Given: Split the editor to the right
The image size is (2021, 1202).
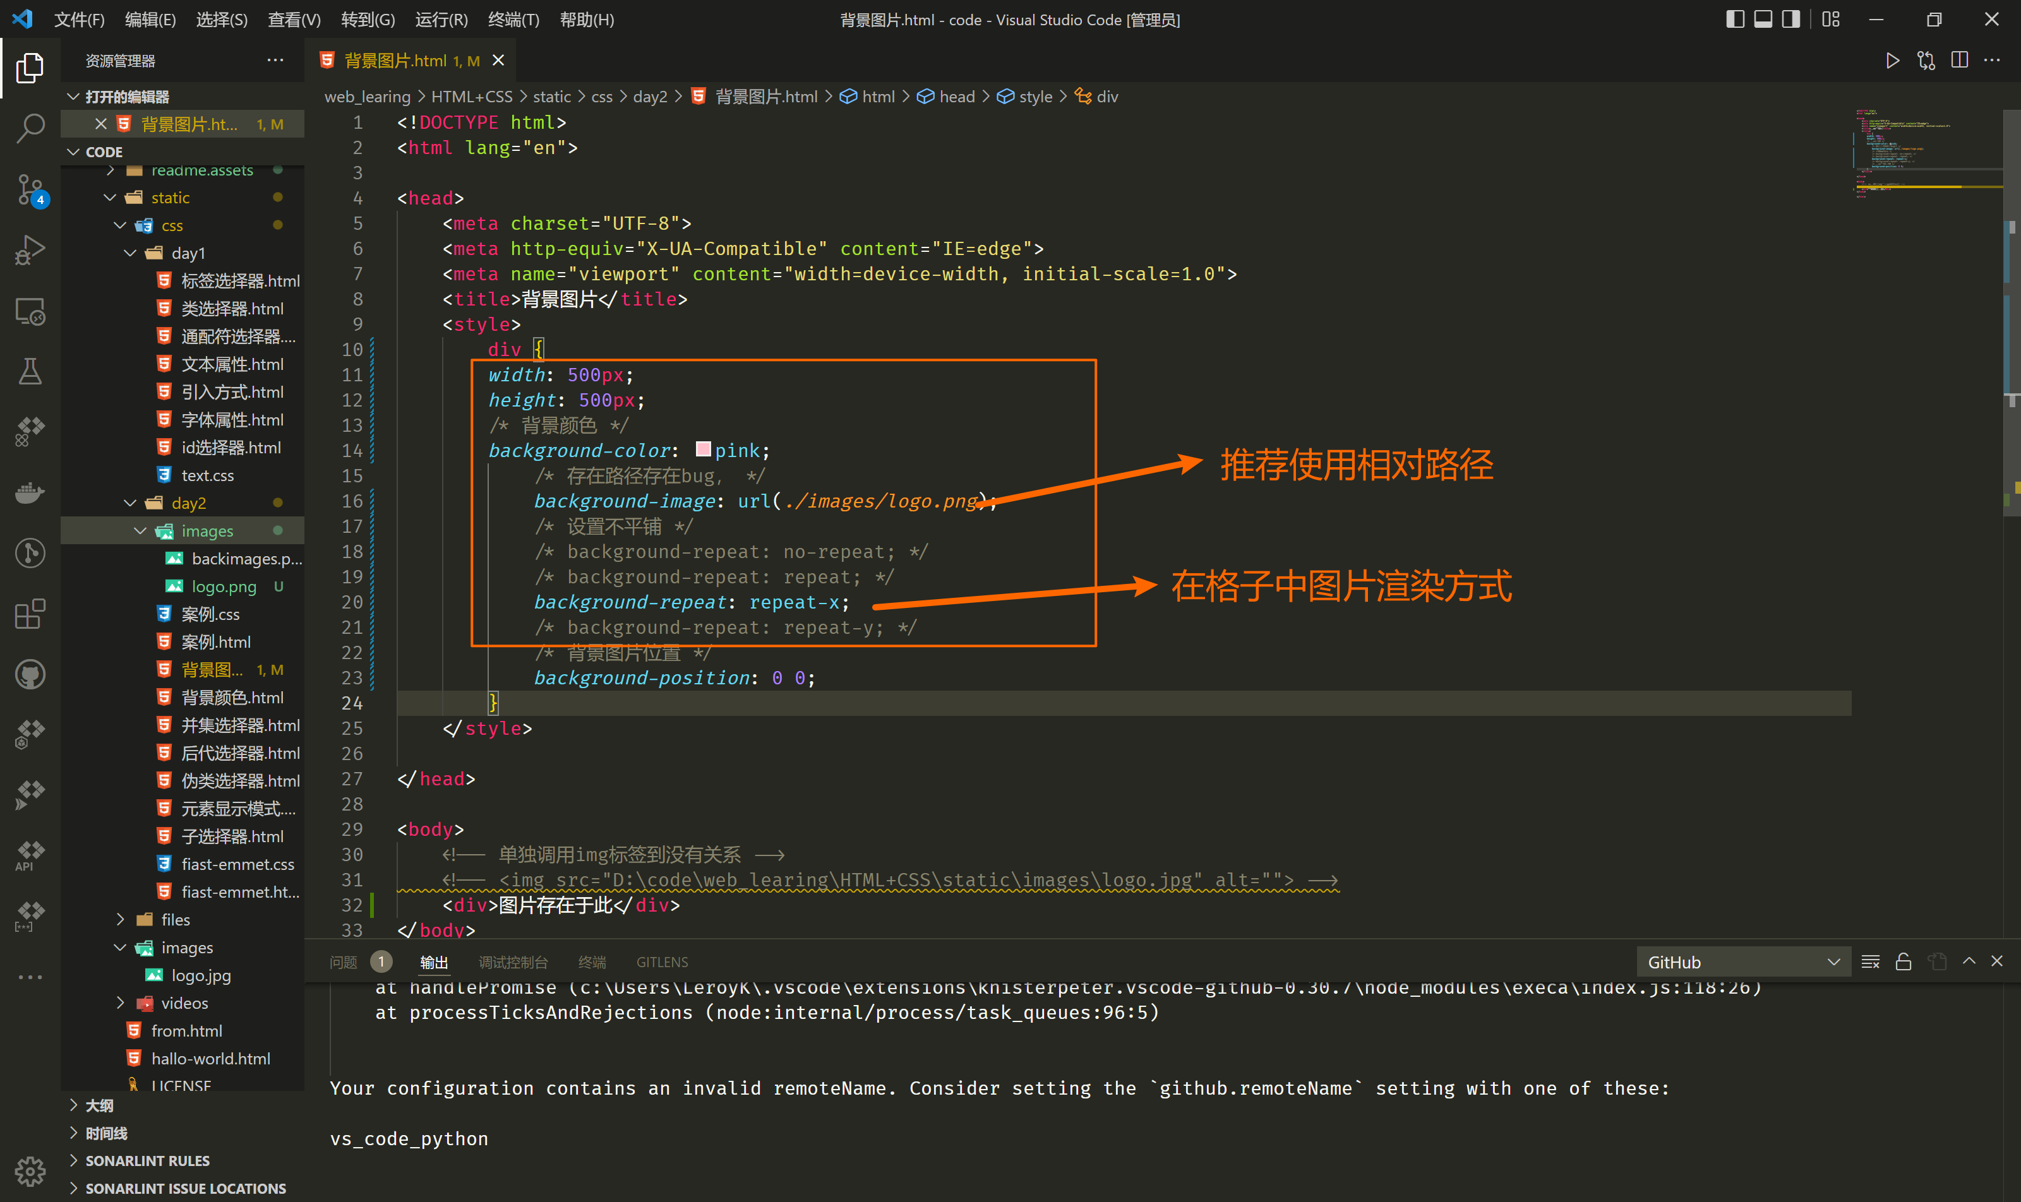Looking at the screenshot, I should [1959, 61].
